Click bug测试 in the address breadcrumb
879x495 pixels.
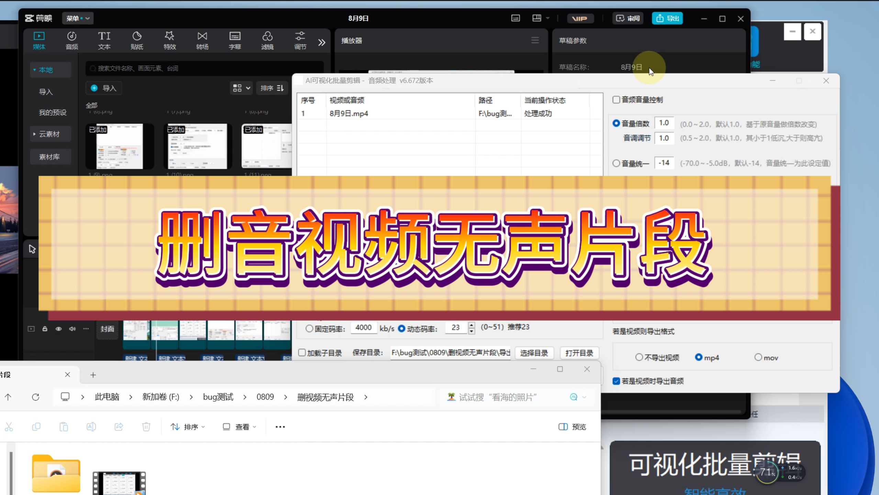[218, 397]
